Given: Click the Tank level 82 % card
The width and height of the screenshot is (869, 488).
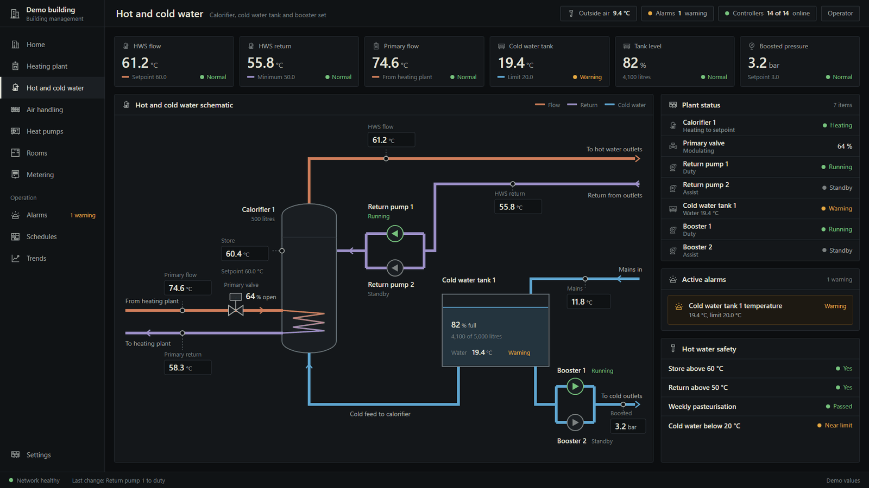Looking at the screenshot, I should (675, 61).
